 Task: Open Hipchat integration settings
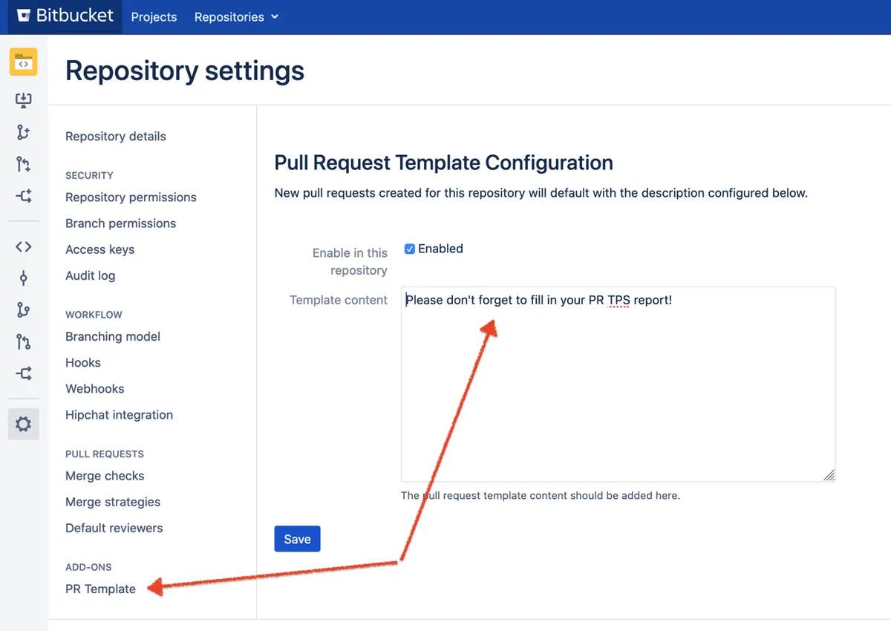click(119, 414)
